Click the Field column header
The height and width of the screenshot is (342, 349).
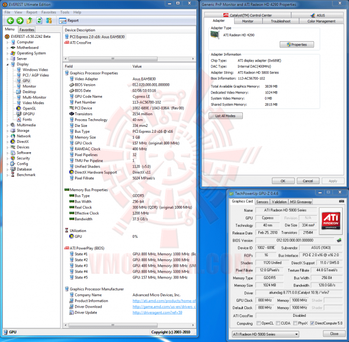point(97,66)
